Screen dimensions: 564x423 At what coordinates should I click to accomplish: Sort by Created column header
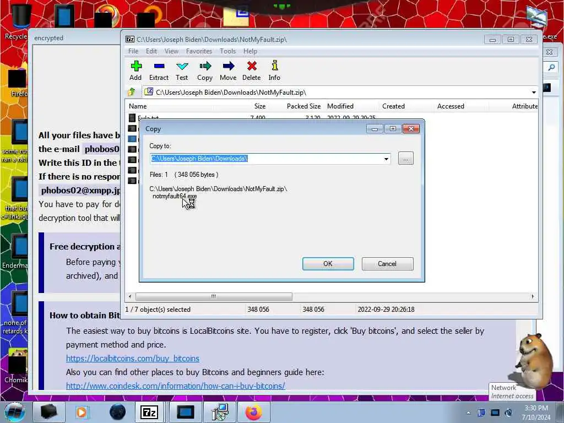[x=393, y=106]
